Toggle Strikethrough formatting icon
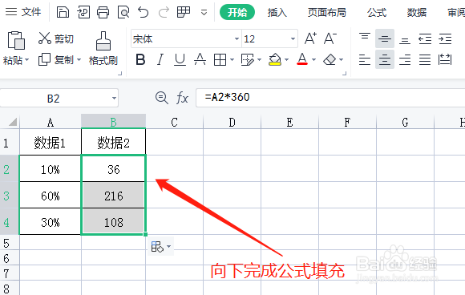 (200, 59)
